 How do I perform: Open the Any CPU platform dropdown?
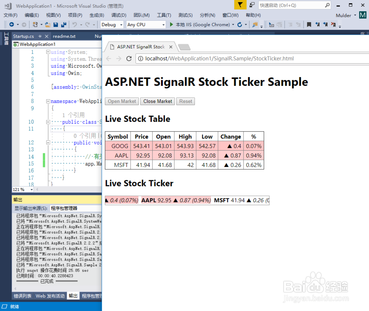tap(163, 25)
